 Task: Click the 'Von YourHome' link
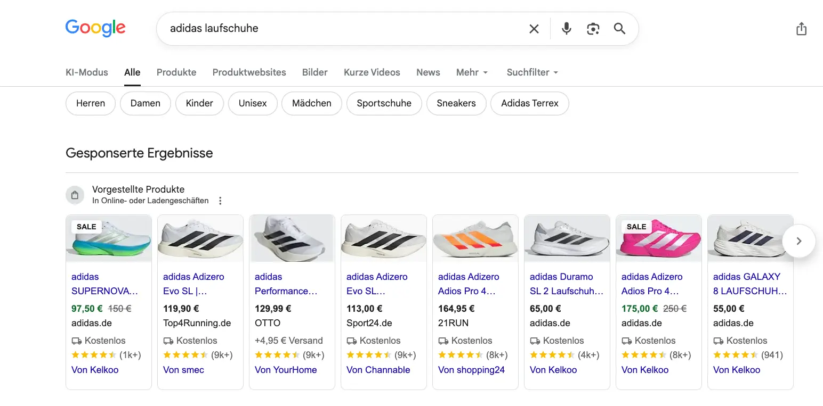(286, 370)
